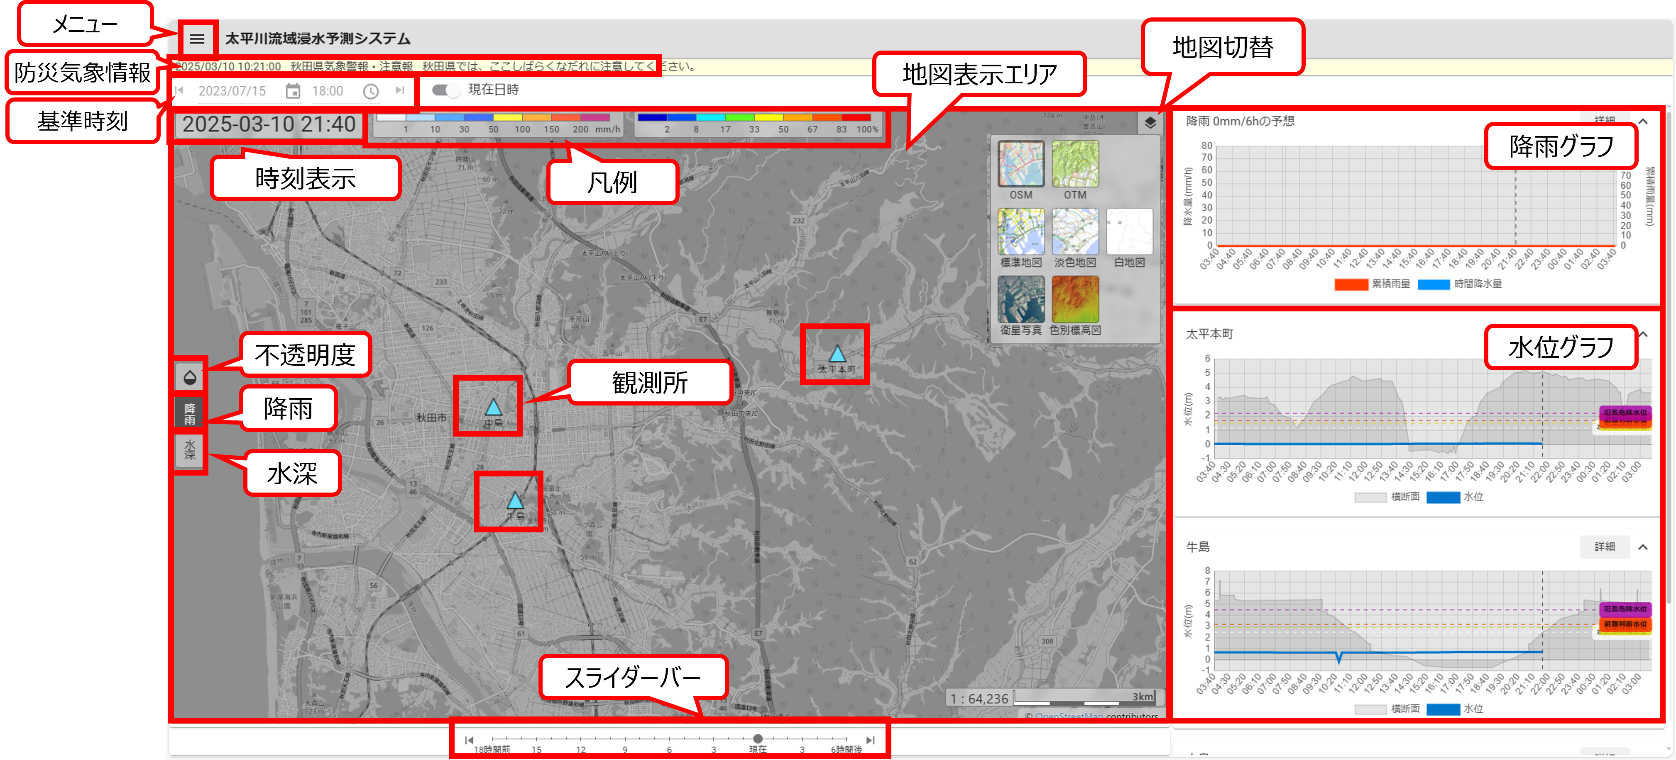The image size is (1676, 760).
Task: Jump to next base time arrow
Action: pyautogui.click(x=399, y=90)
